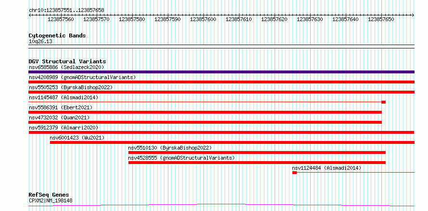Image resolution: width=428 pixels, height=211 pixels.
Task: Click ruler position 123857590
Action: click(x=168, y=19)
